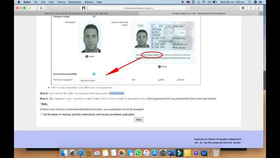Delete the passport data page image
The height and width of the screenshot is (158, 280).
click(x=162, y=67)
